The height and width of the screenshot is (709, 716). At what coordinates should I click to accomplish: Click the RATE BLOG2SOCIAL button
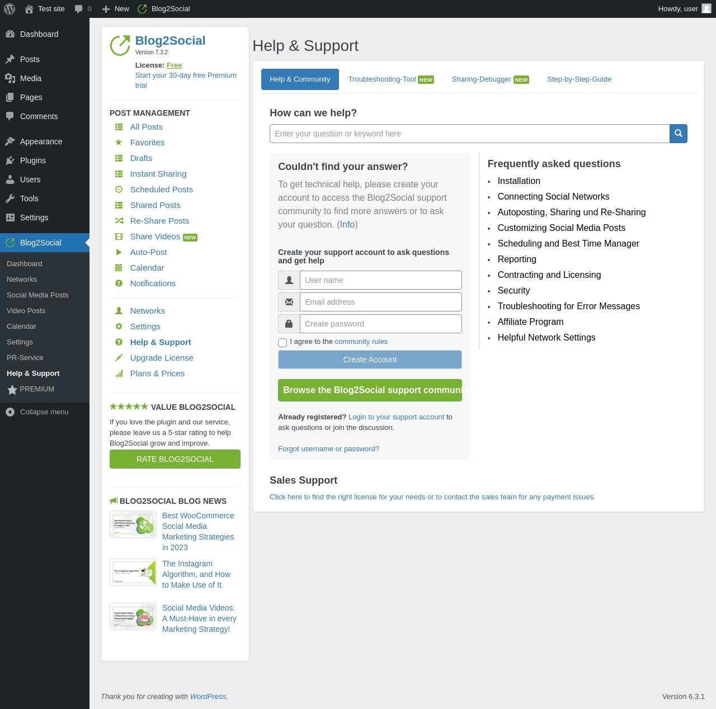click(x=175, y=459)
